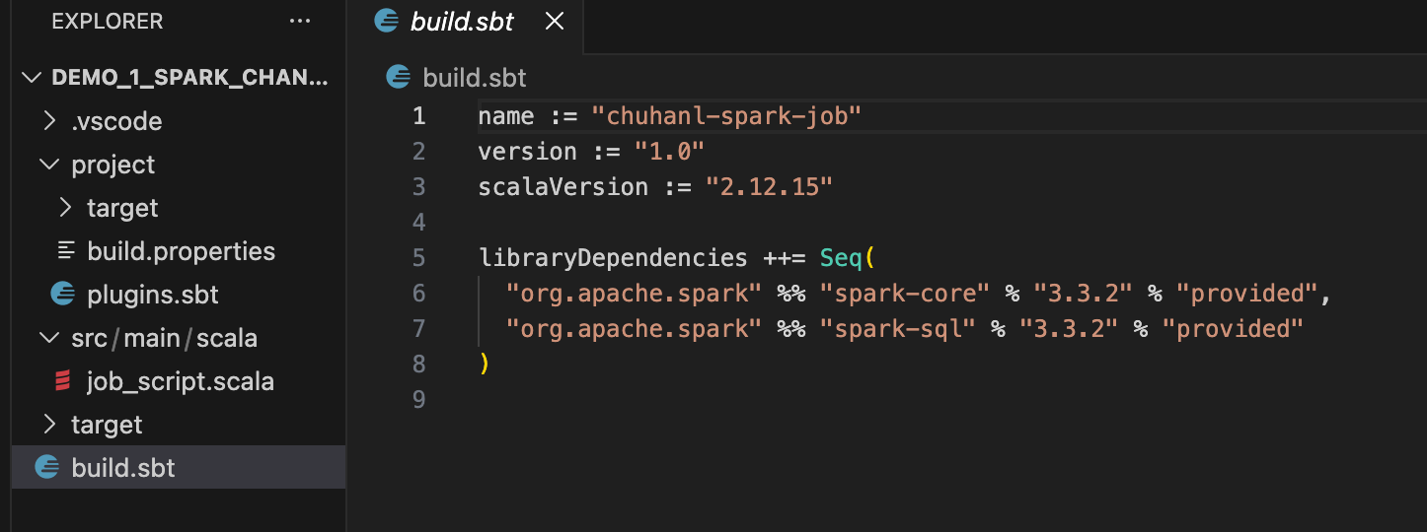Viewport: 1427px width, 532px height.
Task: Click "provided" string on line 7
Action: click(1234, 329)
